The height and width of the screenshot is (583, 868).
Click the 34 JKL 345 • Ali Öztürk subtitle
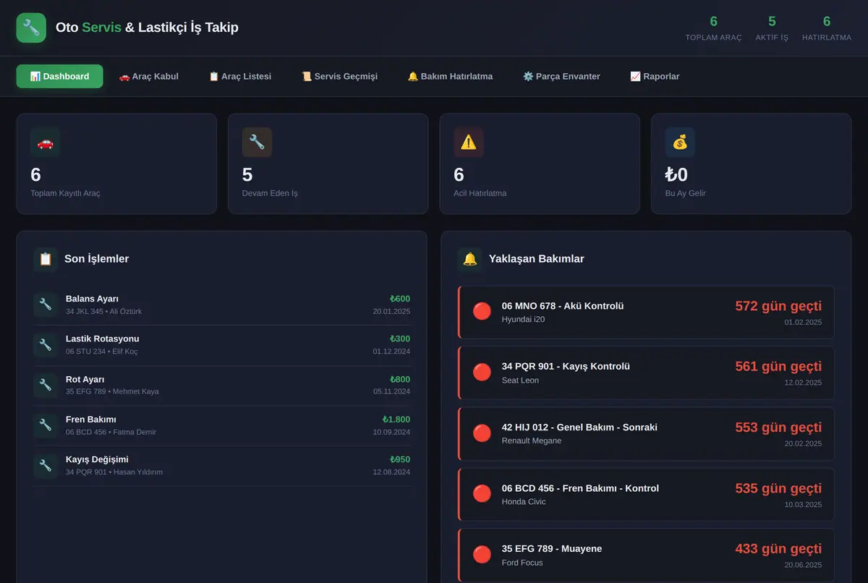(103, 312)
